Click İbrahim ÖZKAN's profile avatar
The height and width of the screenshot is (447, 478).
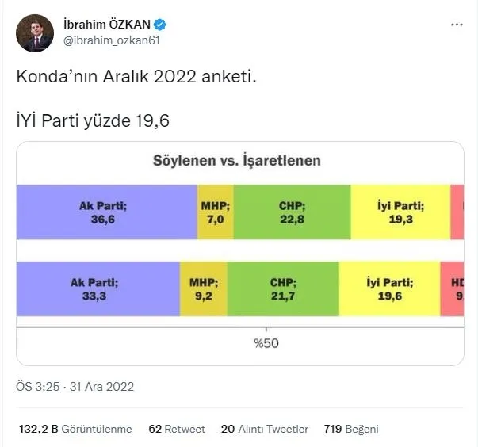click(35, 33)
